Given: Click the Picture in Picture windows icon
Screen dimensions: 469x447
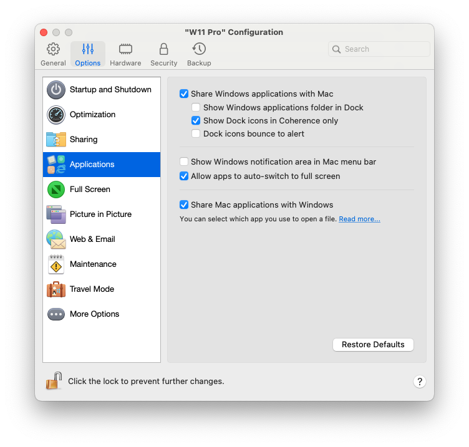Looking at the screenshot, I should pyautogui.click(x=56, y=214).
